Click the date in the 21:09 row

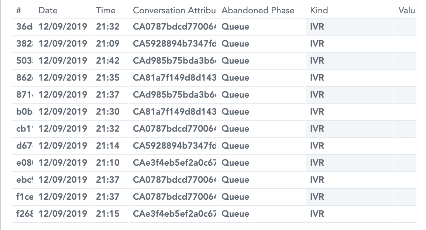(x=63, y=44)
